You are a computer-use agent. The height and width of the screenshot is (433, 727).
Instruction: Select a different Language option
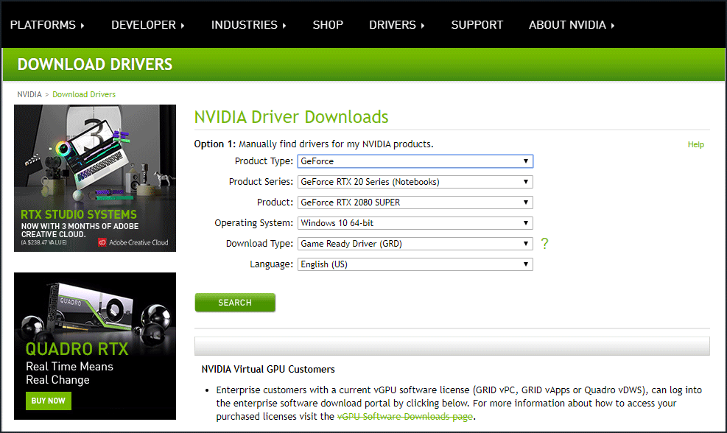pyautogui.click(x=415, y=264)
